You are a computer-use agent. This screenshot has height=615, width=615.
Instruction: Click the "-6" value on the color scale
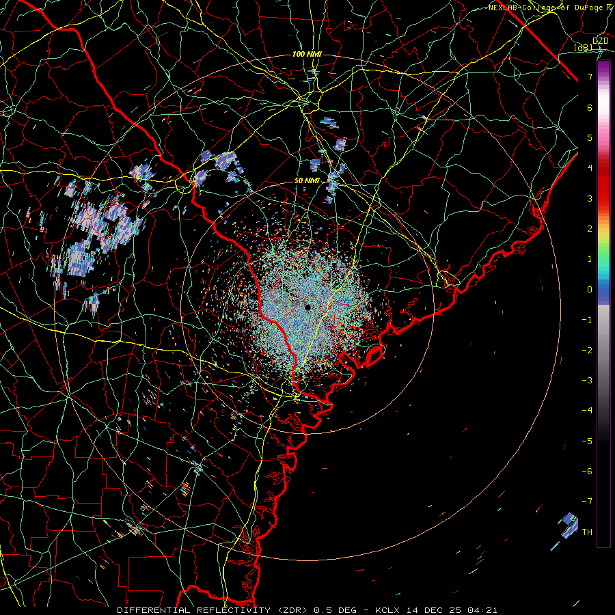pos(587,471)
